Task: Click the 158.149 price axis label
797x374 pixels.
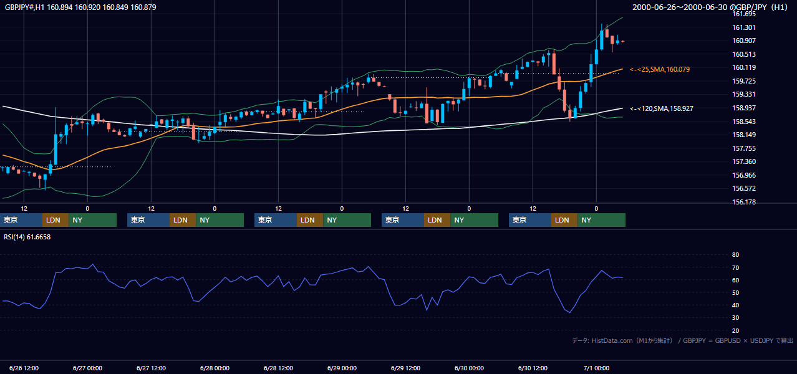Action: tap(744, 135)
